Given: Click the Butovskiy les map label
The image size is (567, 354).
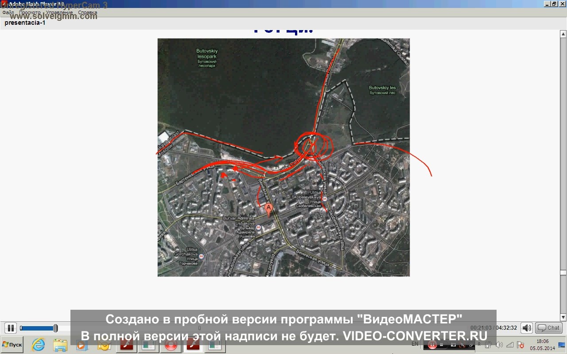Looking at the screenshot, I should click(x=382, y=90).
